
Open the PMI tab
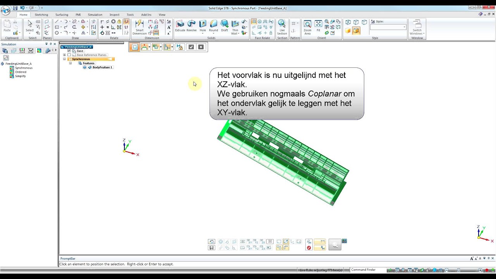[x=78, y=15]
